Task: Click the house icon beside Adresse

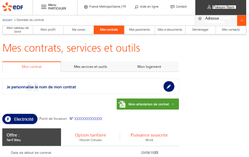Action: 200,18
